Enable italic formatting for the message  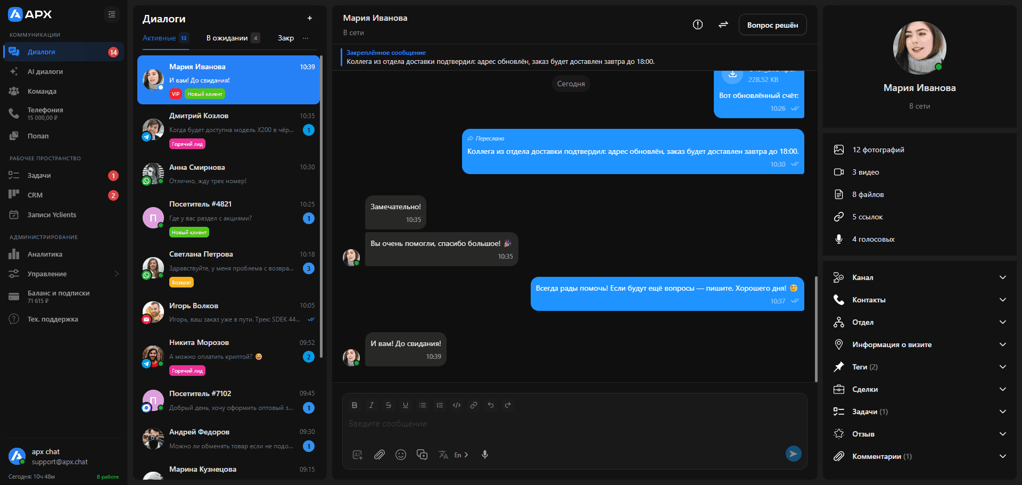371,405
